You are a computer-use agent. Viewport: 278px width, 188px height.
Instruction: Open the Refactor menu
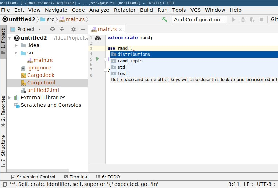pyautogui.click(x=125, y=10)
